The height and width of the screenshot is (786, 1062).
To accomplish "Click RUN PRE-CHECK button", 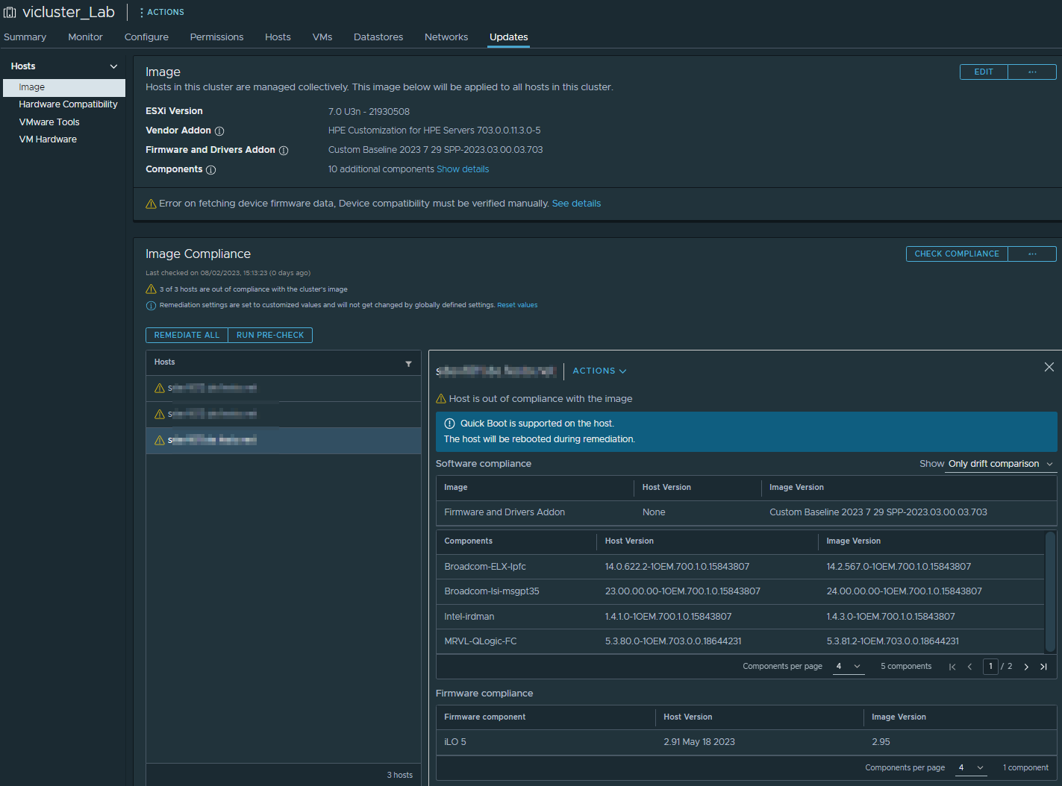I will tap(270, 336).
